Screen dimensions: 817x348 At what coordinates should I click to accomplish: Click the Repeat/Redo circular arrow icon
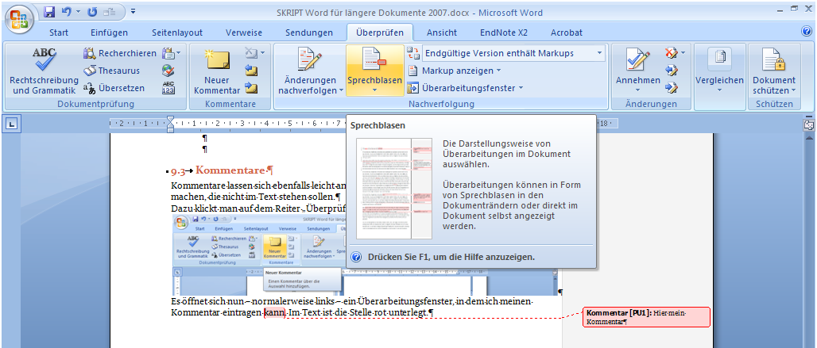(x=93, y=11)
